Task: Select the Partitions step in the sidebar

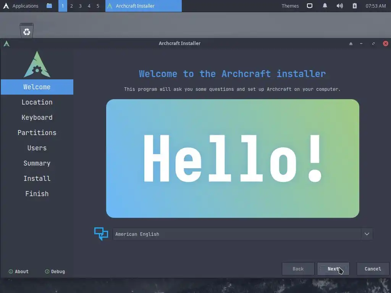Action: click(x=37, y=132)
